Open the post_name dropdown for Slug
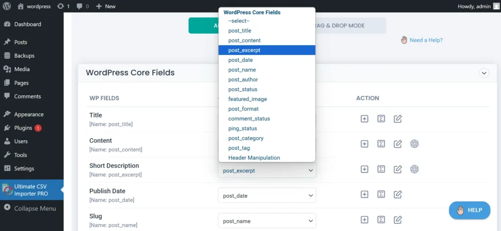501x231 pixels. click(267, 221)
